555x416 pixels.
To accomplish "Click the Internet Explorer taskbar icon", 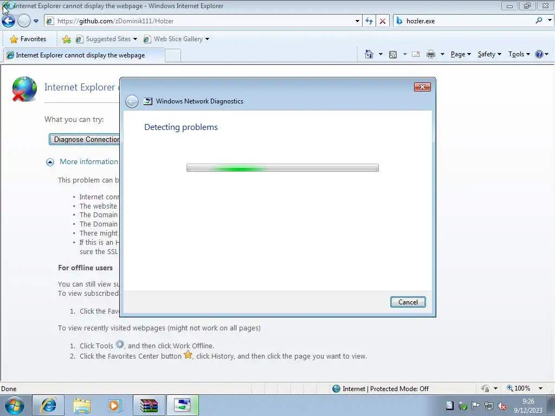I will [x=48, y=405].
